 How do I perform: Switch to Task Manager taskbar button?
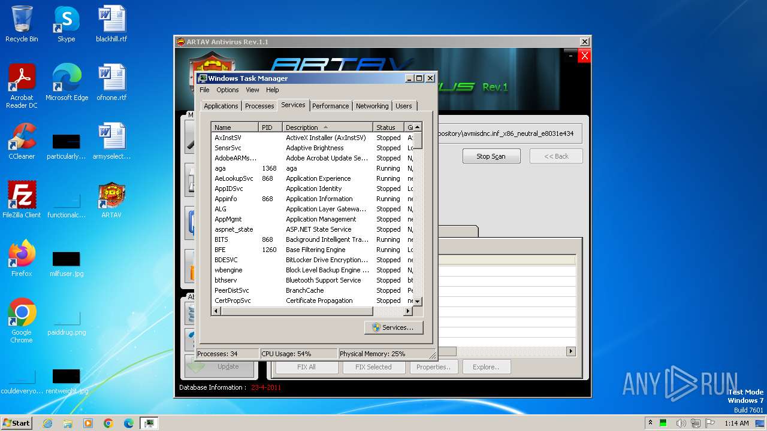click(149, 423)
